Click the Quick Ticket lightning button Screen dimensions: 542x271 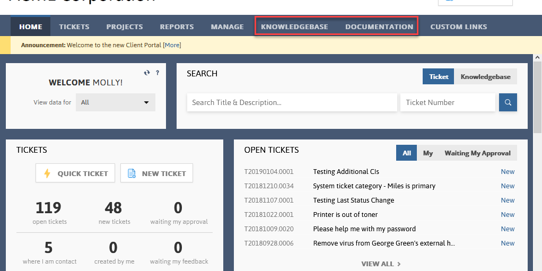click(x=75, y=173)
